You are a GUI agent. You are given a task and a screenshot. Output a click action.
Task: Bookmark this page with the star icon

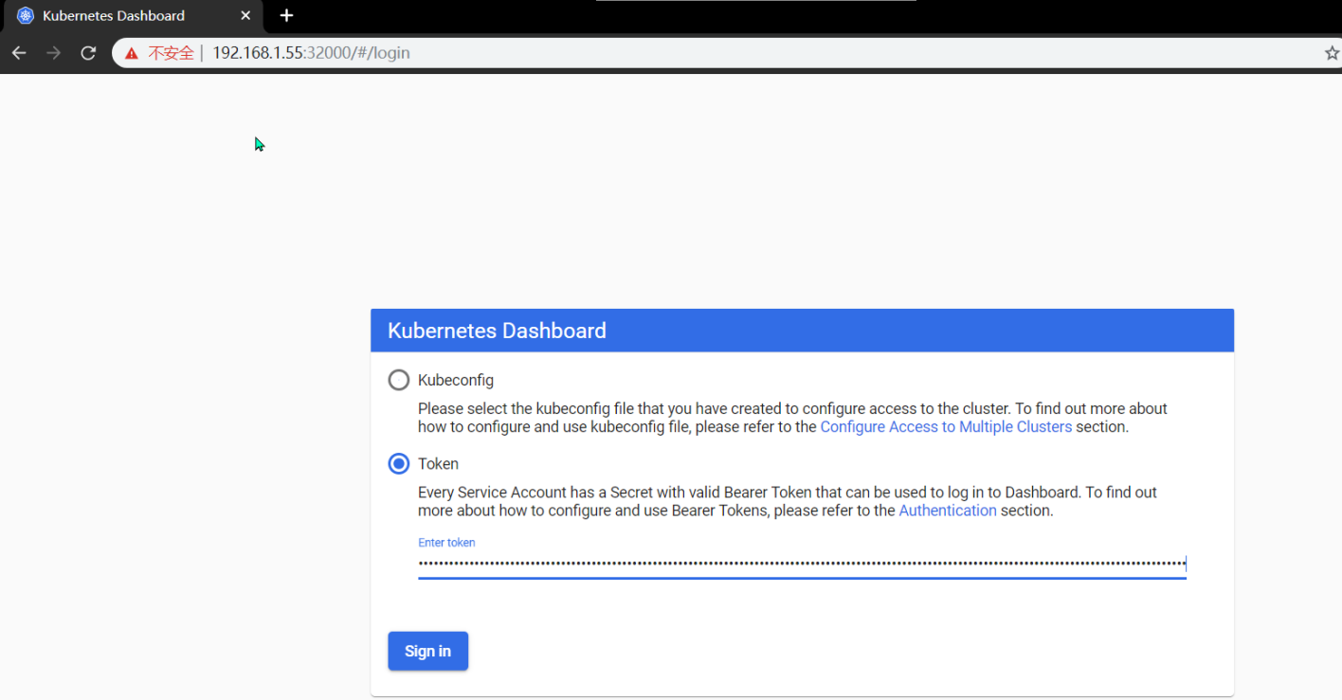[x=1332, y=53]
